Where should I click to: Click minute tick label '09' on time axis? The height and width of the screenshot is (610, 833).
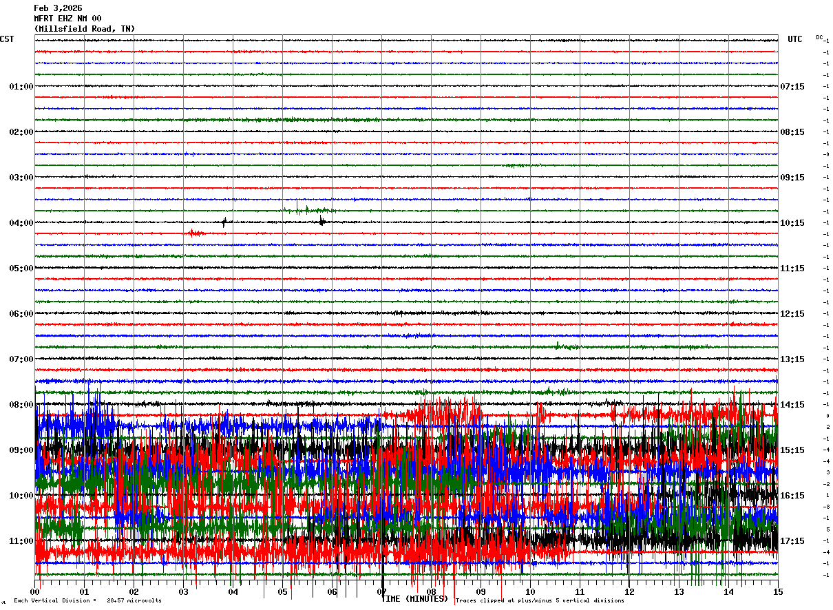pos(481,592)
